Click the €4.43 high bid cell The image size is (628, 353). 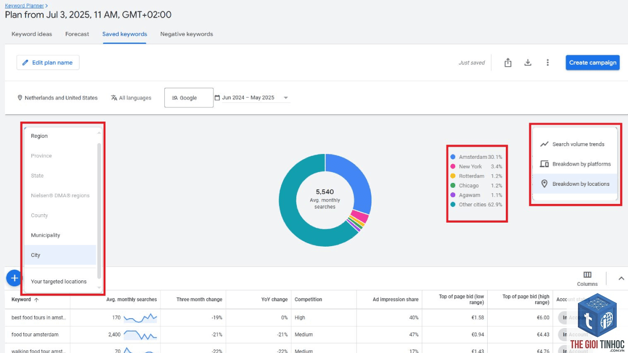[x=543, y=335]
